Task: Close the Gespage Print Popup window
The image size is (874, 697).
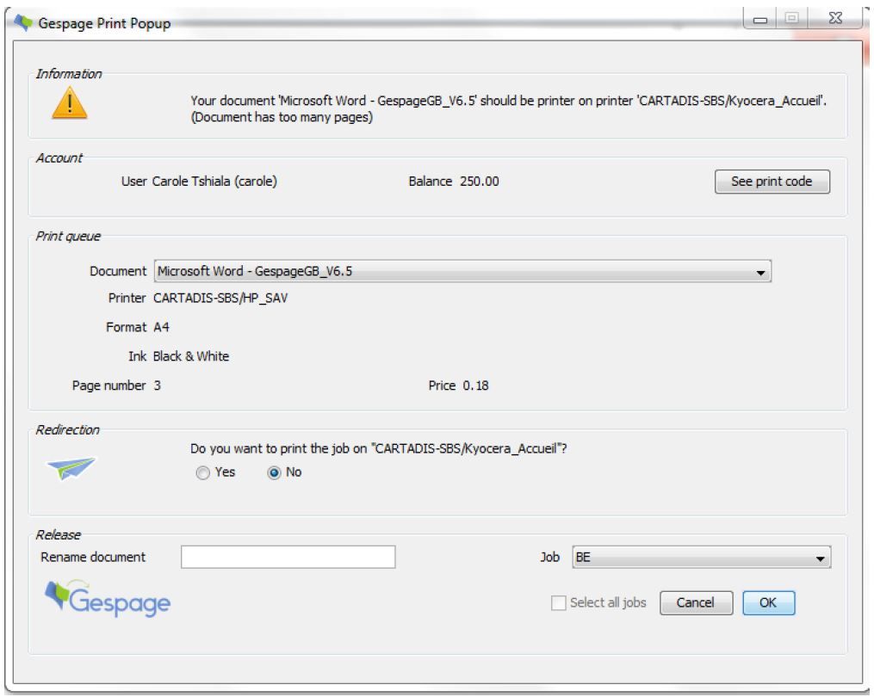Action: 835,18
